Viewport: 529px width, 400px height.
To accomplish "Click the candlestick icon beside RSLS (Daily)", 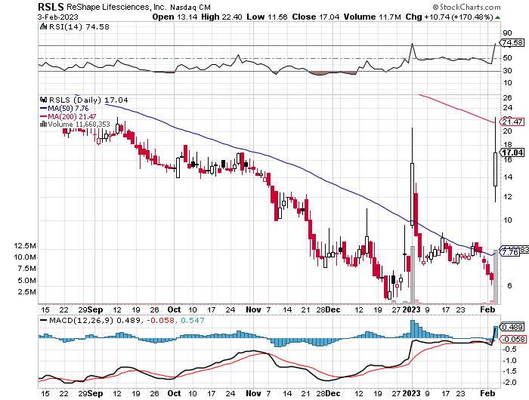I will [44, 100].
